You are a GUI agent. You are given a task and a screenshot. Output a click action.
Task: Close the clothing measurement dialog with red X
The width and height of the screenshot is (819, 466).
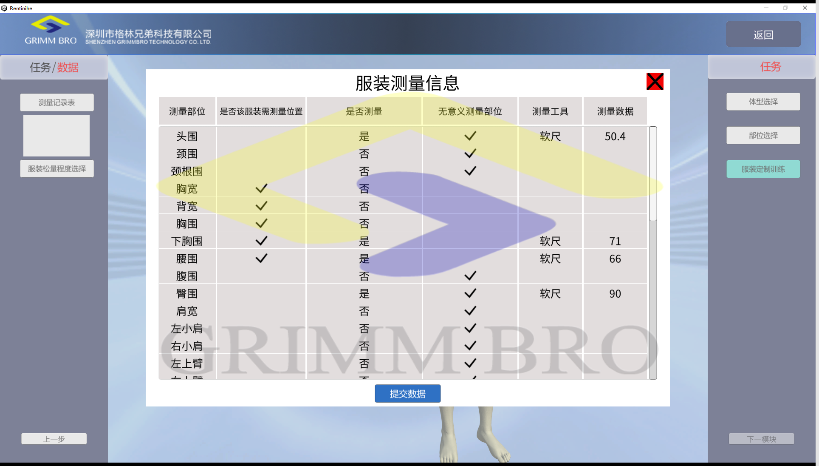click(655, 82)
